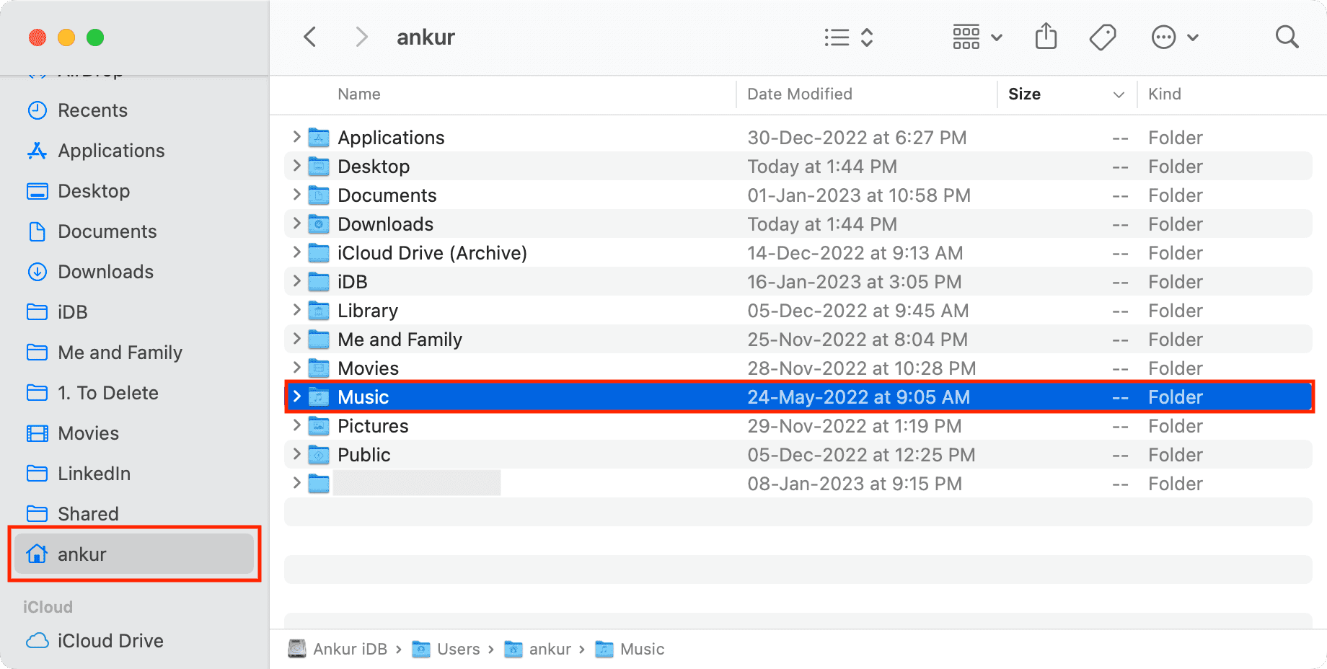The image size is (1327, 669).
Task: Select the Documents folder icon in list
Action: tap(319, 195)
